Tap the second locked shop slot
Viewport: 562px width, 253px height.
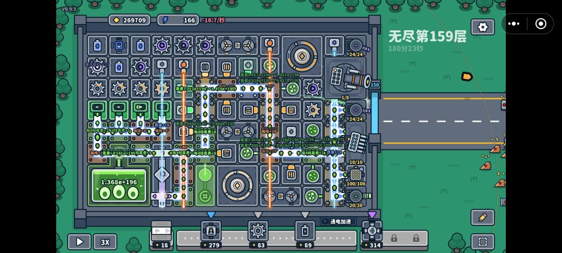(416, 238)
